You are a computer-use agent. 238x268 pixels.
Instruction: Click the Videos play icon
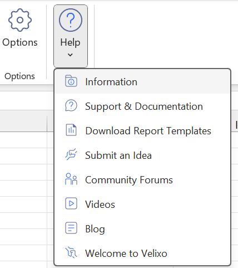[x=71, y=203]
